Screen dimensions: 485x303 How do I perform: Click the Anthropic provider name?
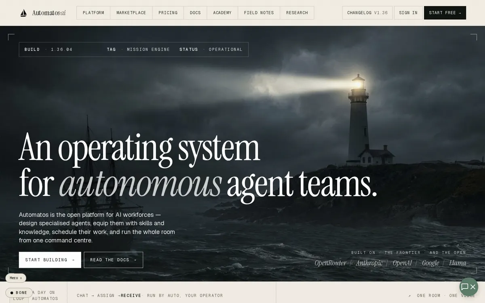[369, 263]
